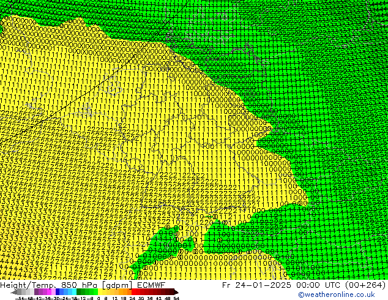Click the dark green legend swatch near -12
Image resolution: width=388 pixels, height=300 pixels.
(78, 292)
